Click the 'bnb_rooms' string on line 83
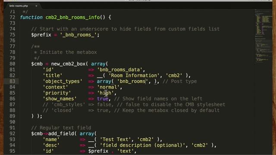276x155 pixels. tap(132, 81)
